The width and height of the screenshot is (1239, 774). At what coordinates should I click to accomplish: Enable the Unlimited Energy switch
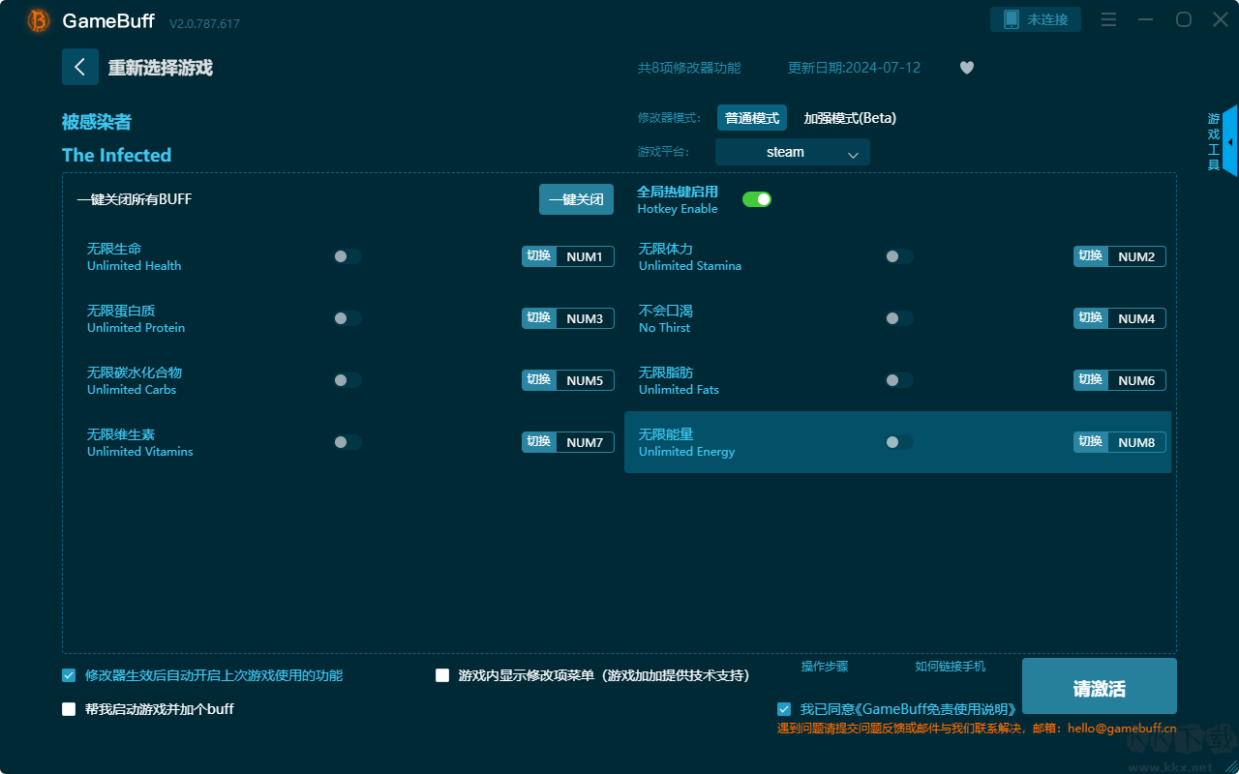(899, 442)
